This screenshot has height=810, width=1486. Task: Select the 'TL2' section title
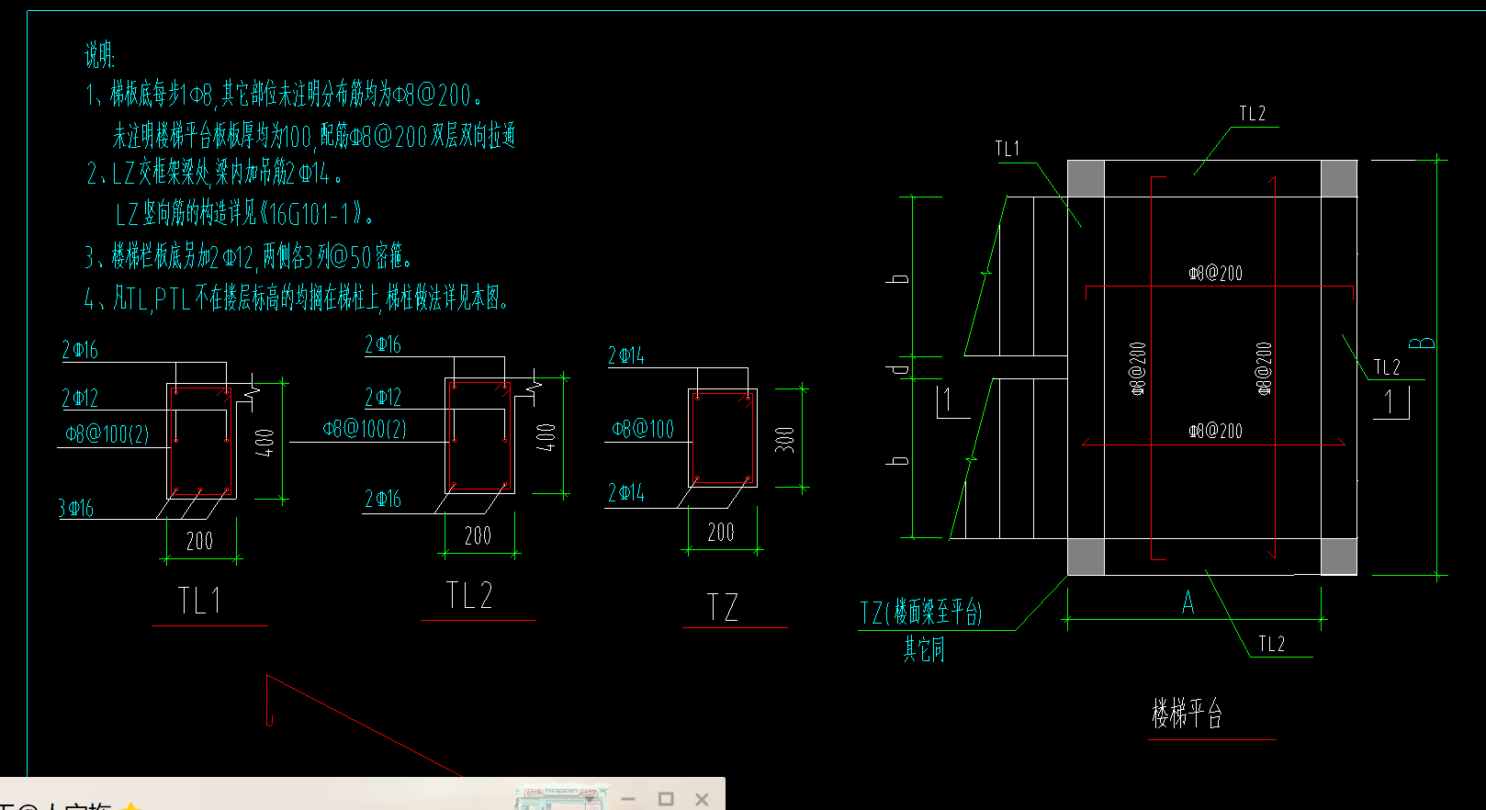pos(469,596)
